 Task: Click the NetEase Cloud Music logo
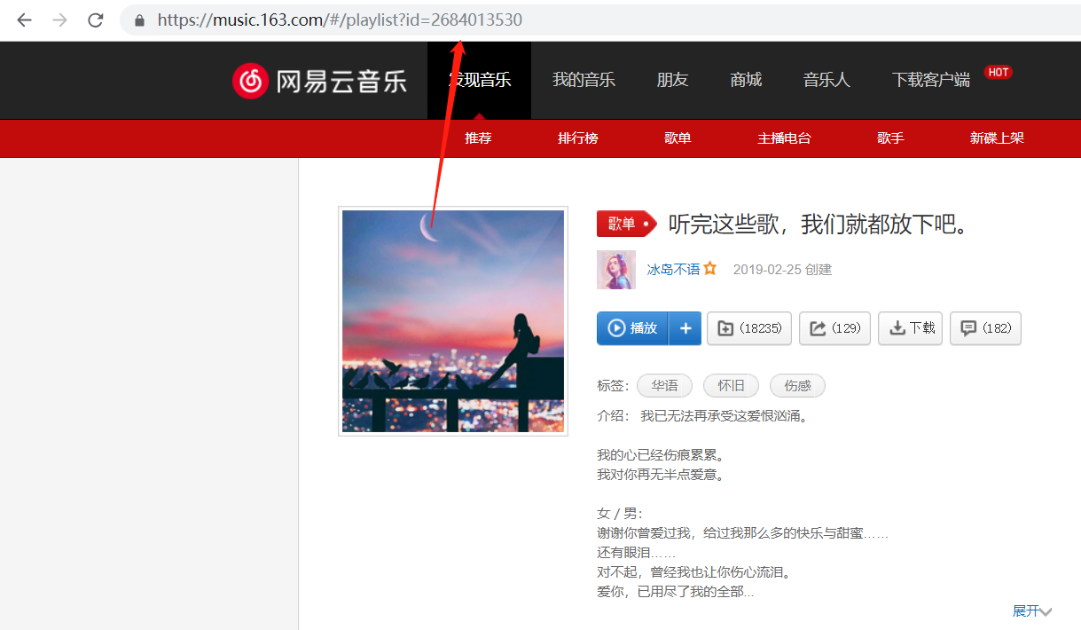click(x=320, y=81)
